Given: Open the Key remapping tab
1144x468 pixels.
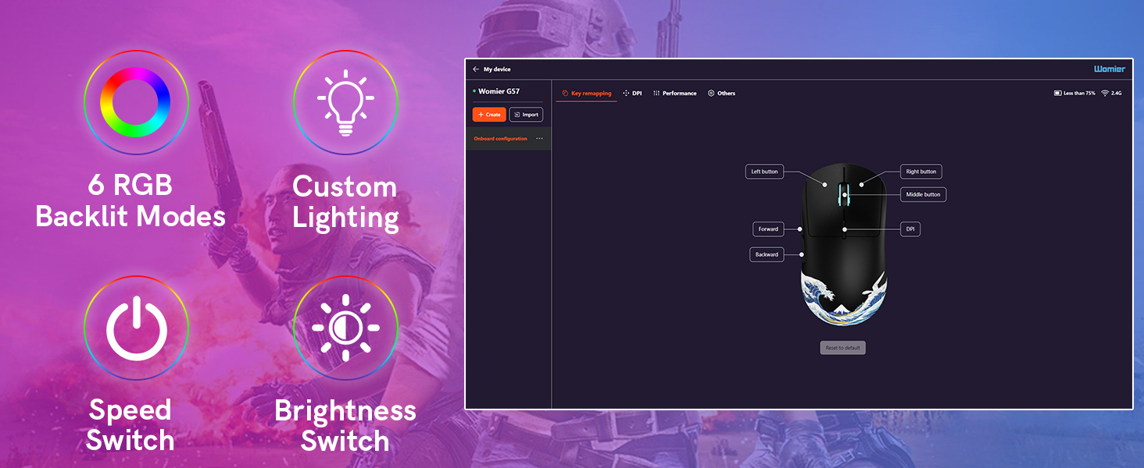Looking at the screenshot, I should pos(587,94).
